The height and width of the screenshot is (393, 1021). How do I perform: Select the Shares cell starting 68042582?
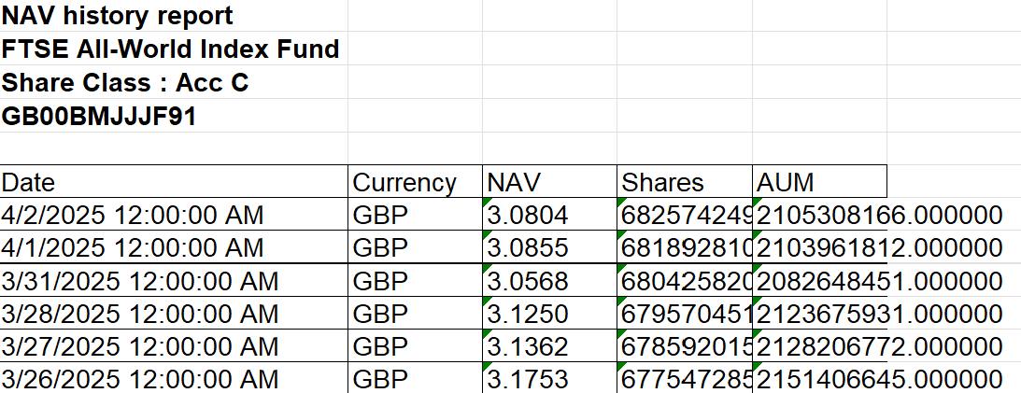coord(685,280)
